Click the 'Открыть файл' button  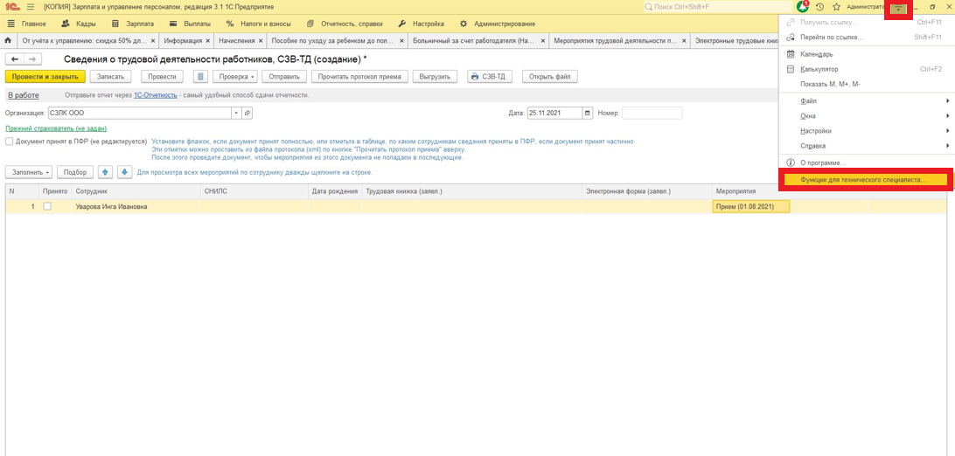point(549,77)
